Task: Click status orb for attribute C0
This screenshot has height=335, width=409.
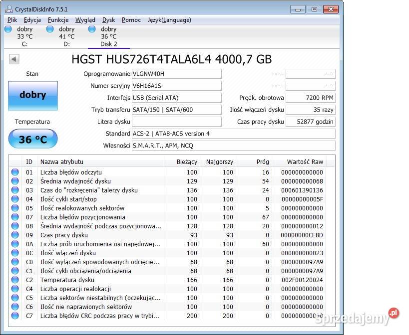Action: (15, 262)
